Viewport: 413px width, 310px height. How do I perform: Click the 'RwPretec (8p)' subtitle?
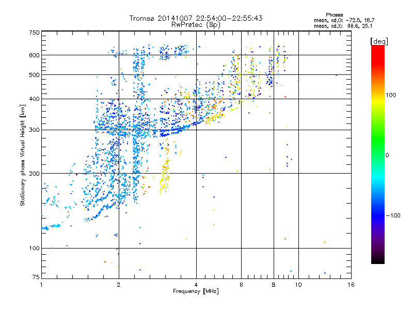coord(196,25)
